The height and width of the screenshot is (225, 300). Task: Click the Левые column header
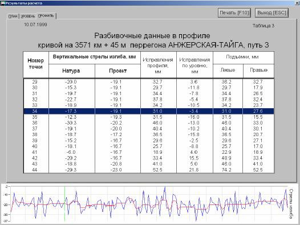pos(228,70)
